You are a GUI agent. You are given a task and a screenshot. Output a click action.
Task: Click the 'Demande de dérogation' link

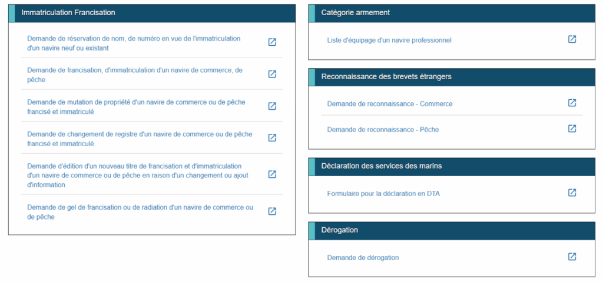(363, 257)
